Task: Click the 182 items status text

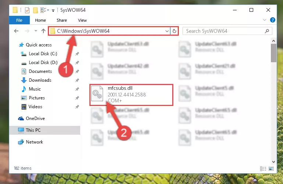Action: click(x=22, y=168)
